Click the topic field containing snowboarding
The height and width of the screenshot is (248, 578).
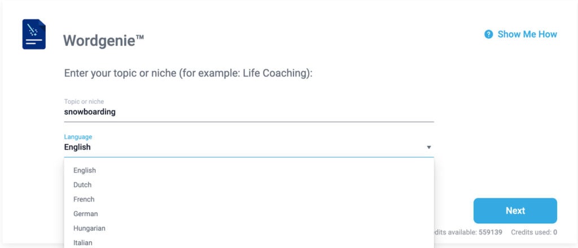click(x=248, y=112)
